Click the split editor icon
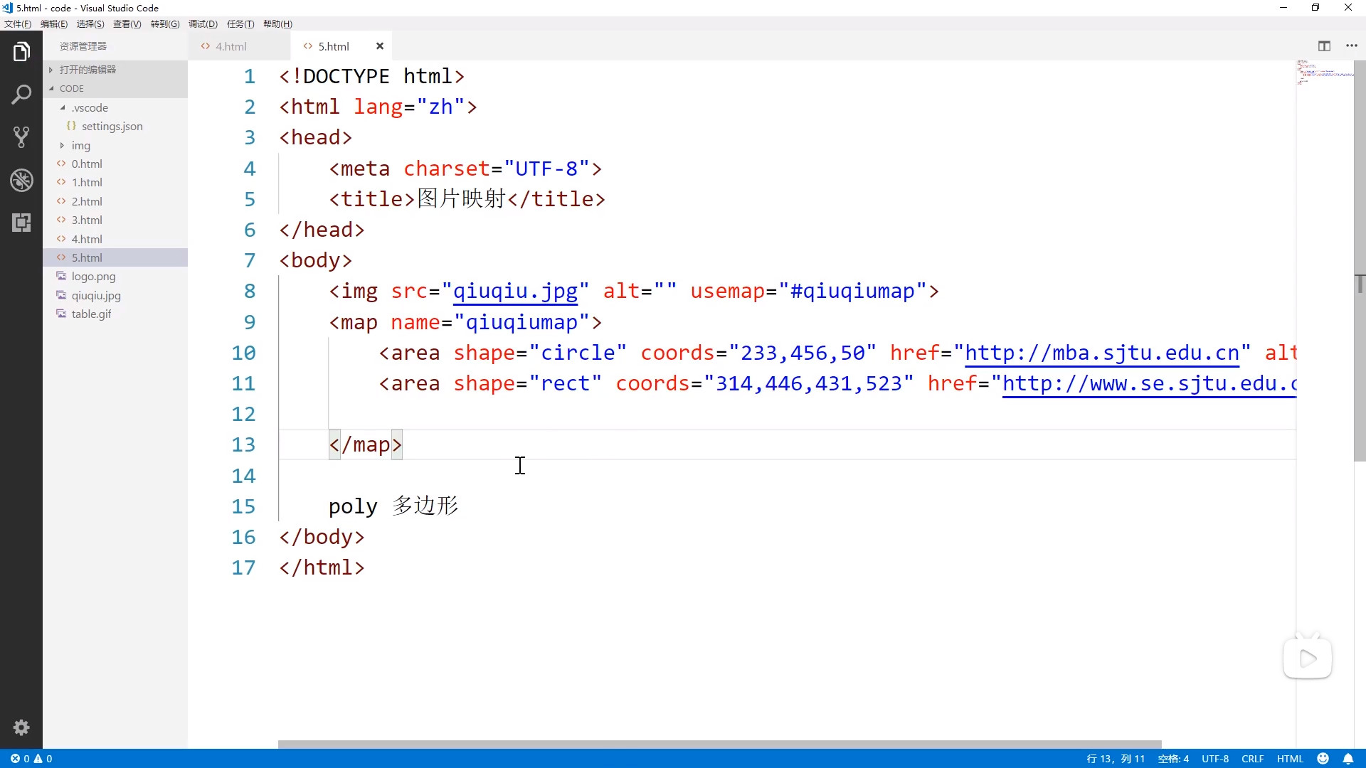 coord(1324,46)
